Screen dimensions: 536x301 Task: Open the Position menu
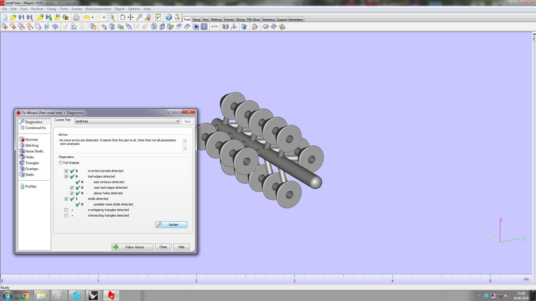coord(37,9)
